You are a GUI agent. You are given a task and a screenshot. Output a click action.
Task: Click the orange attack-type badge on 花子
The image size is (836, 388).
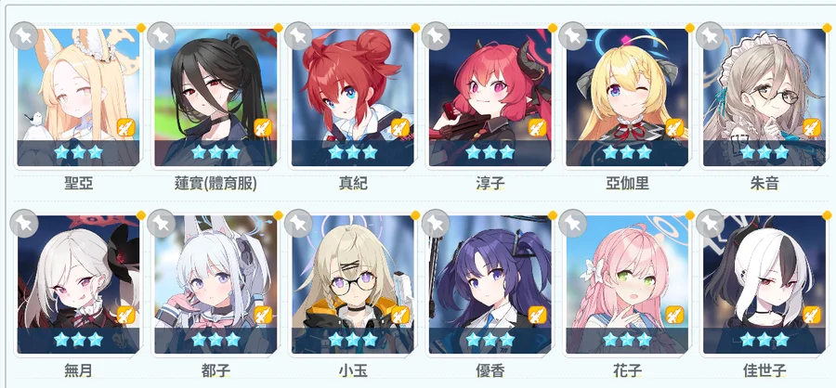pyautogui.click(x=674, y=315)
